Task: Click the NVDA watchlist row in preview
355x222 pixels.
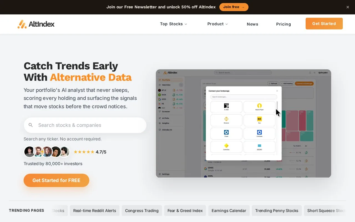Action: point(170,95)
